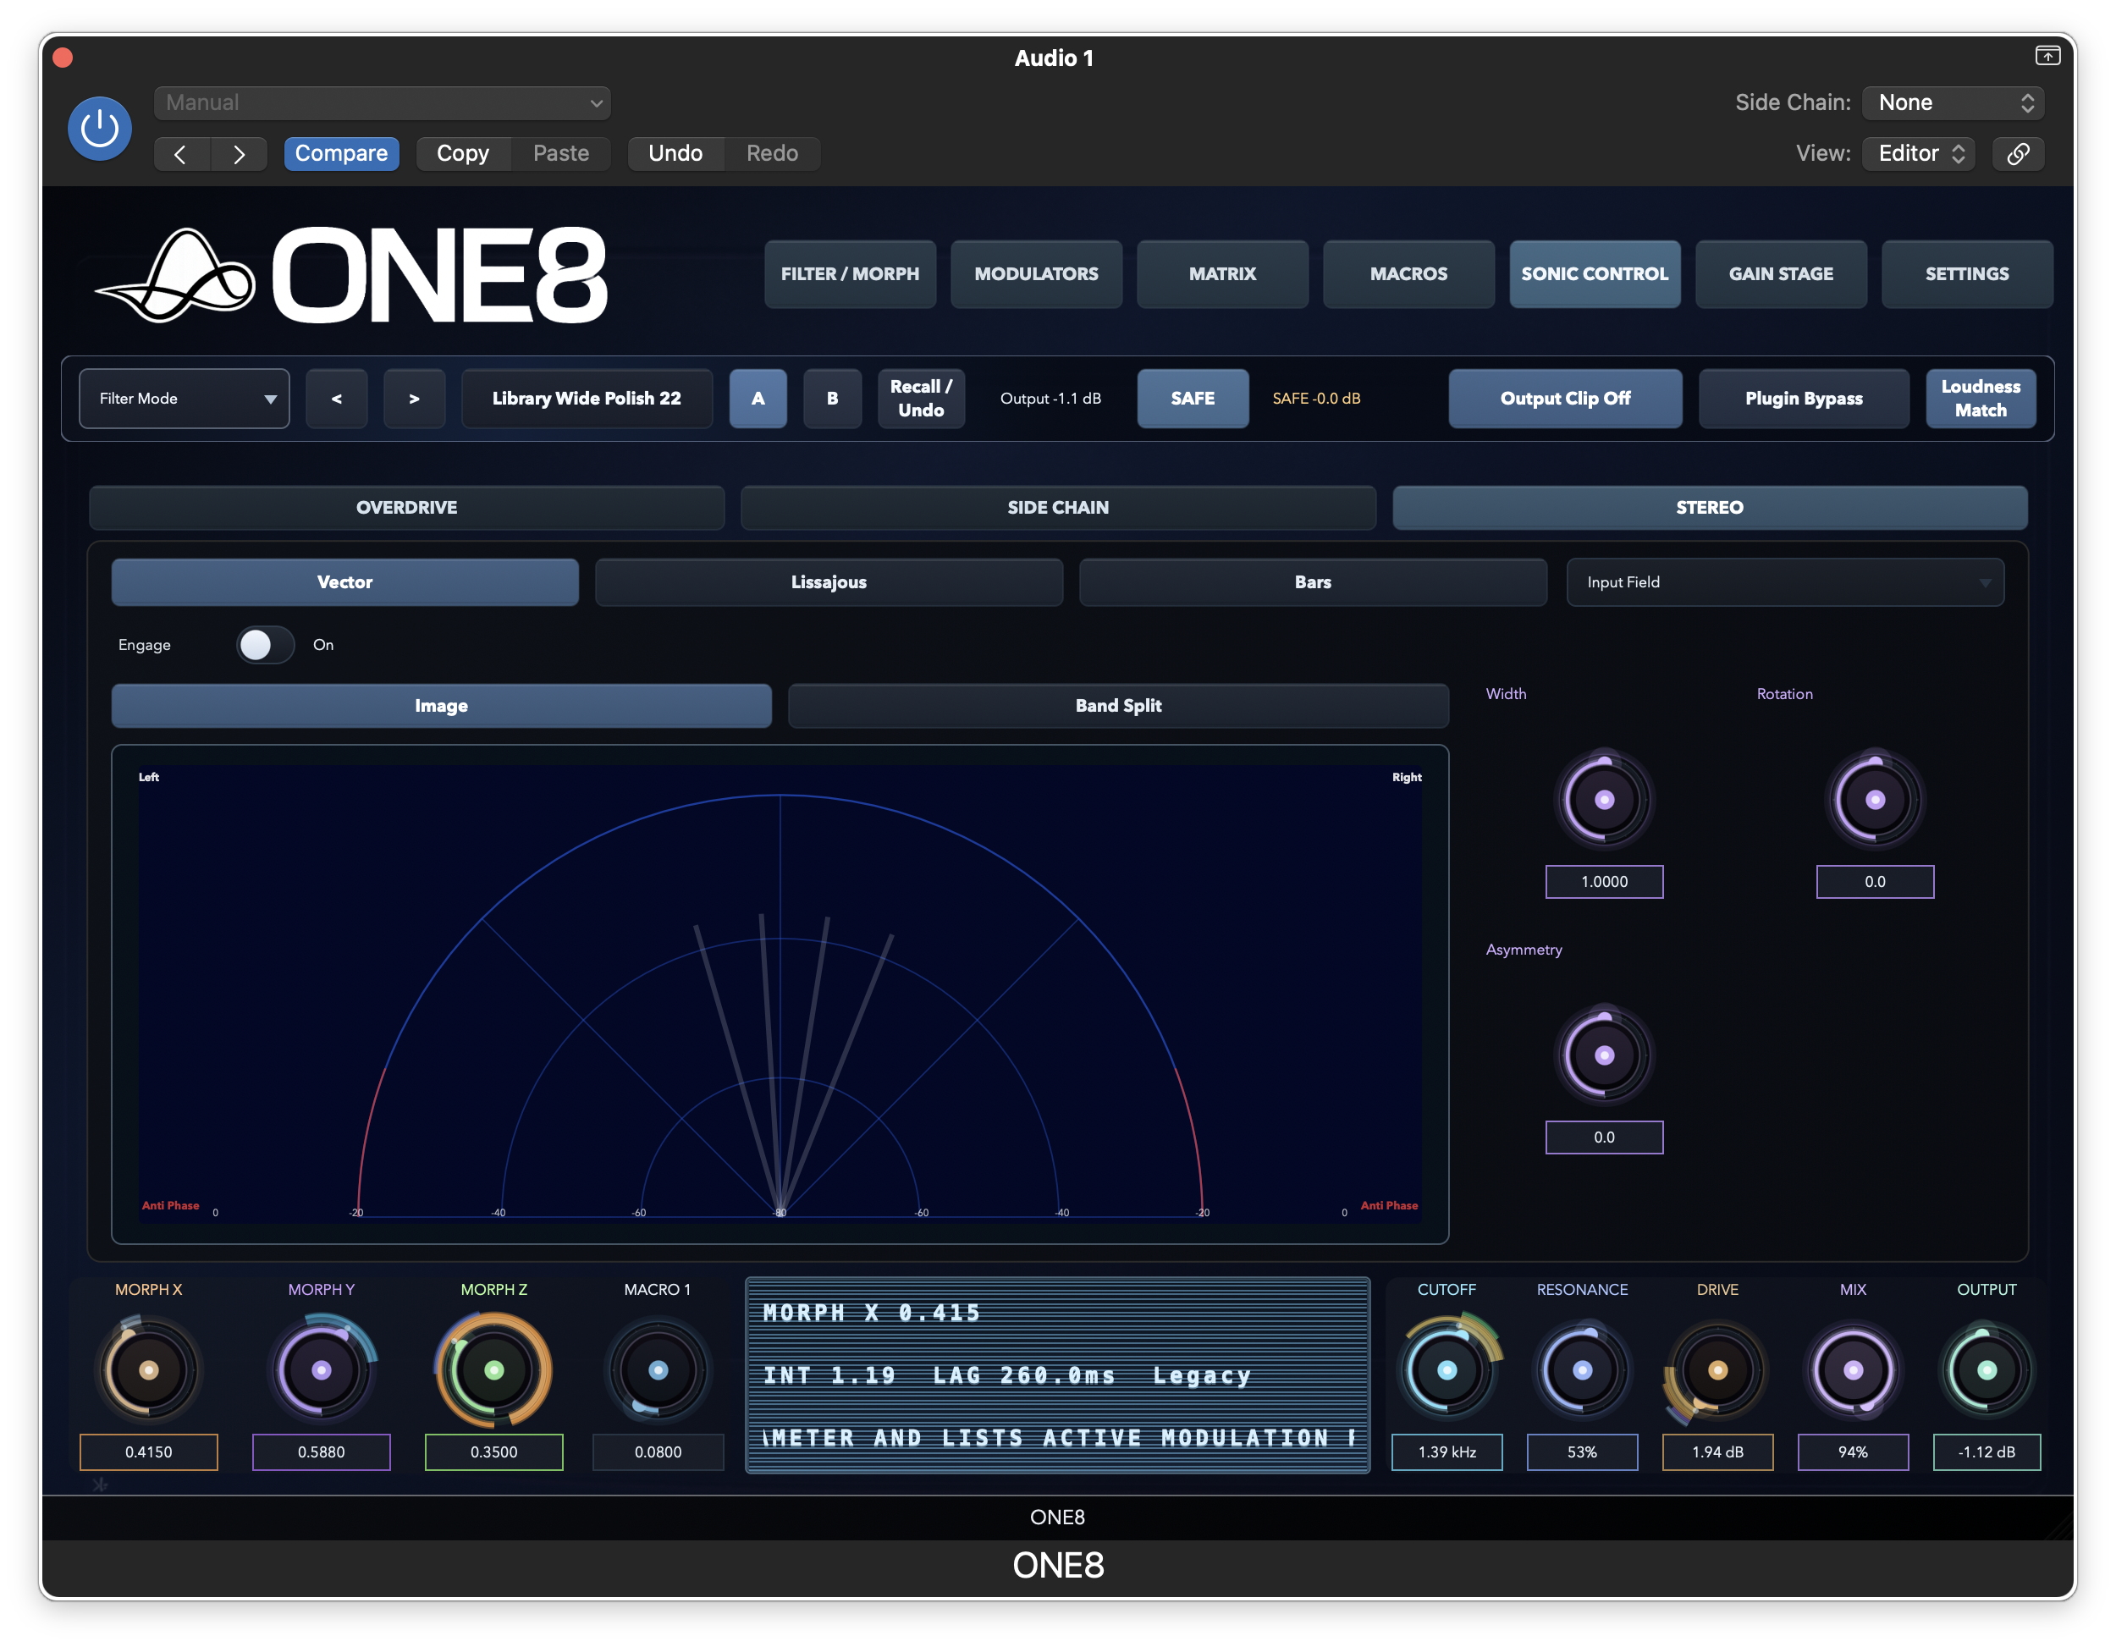The image size is (2116, 1647).
Task: Select preset slot A
Action: click(x=758, y=398)
